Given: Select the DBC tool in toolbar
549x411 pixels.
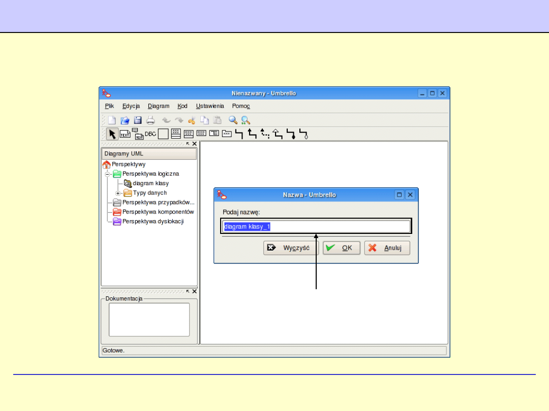Looking at the screenshot, I should coord(150,134).
